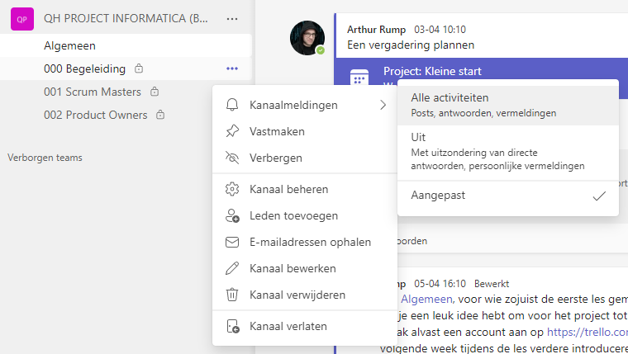Click Arthur Rump's profile picture

307,38
